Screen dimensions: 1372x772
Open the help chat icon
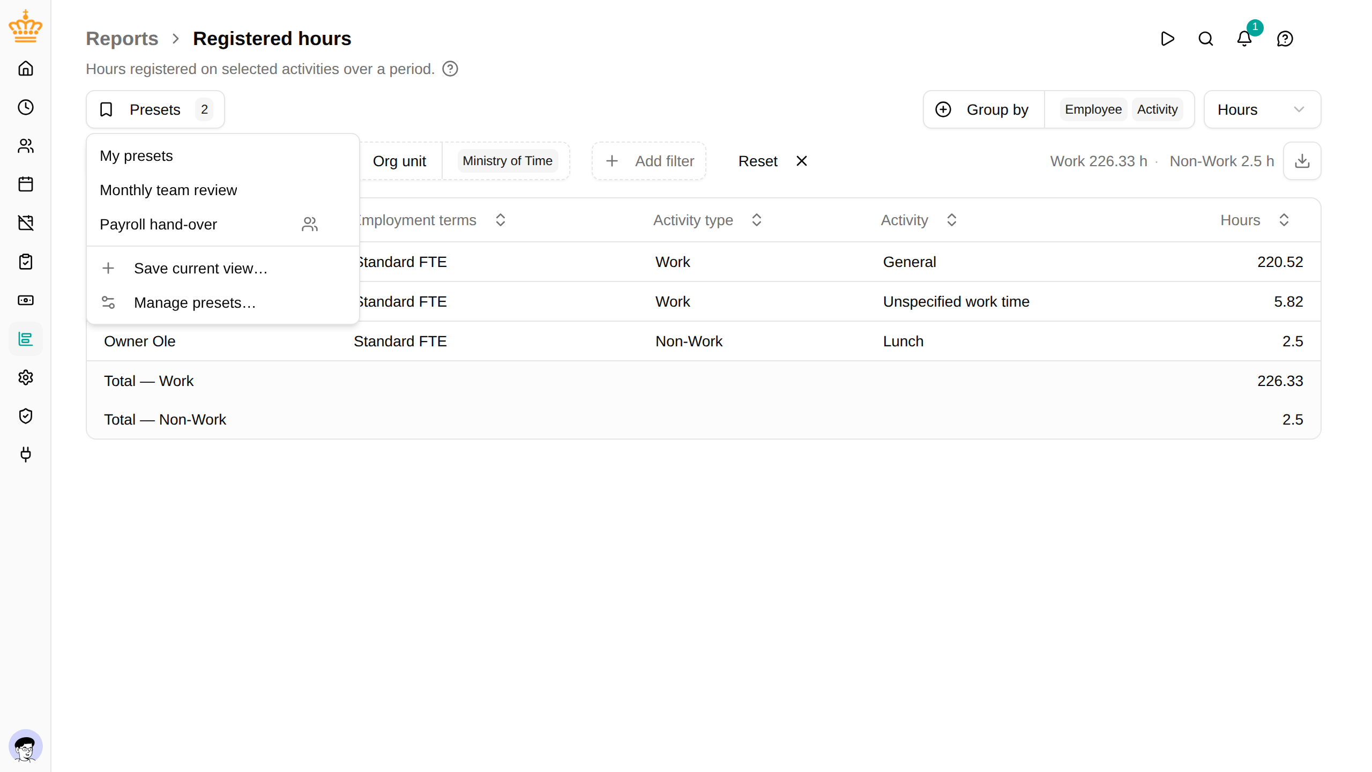(x=1285, y=39)
